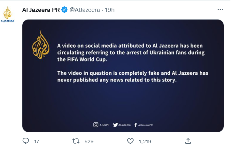Like the tweet with the heart icon
Image resolution: width=240 pixels, height=149 pixels.
tap(130, 141)
